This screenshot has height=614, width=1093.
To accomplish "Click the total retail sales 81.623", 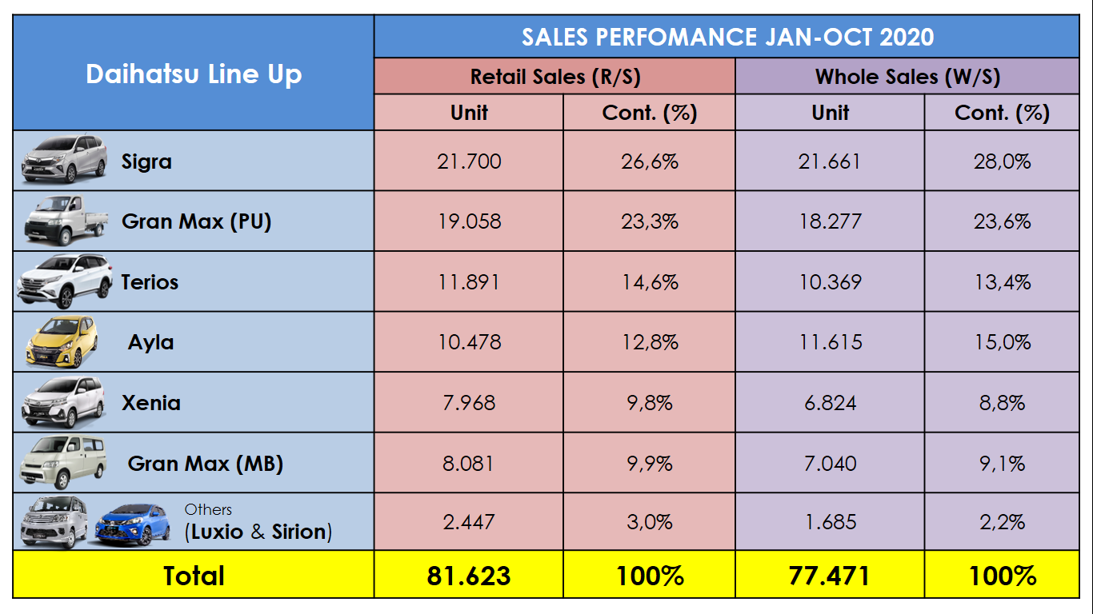I will coord(469,576).
